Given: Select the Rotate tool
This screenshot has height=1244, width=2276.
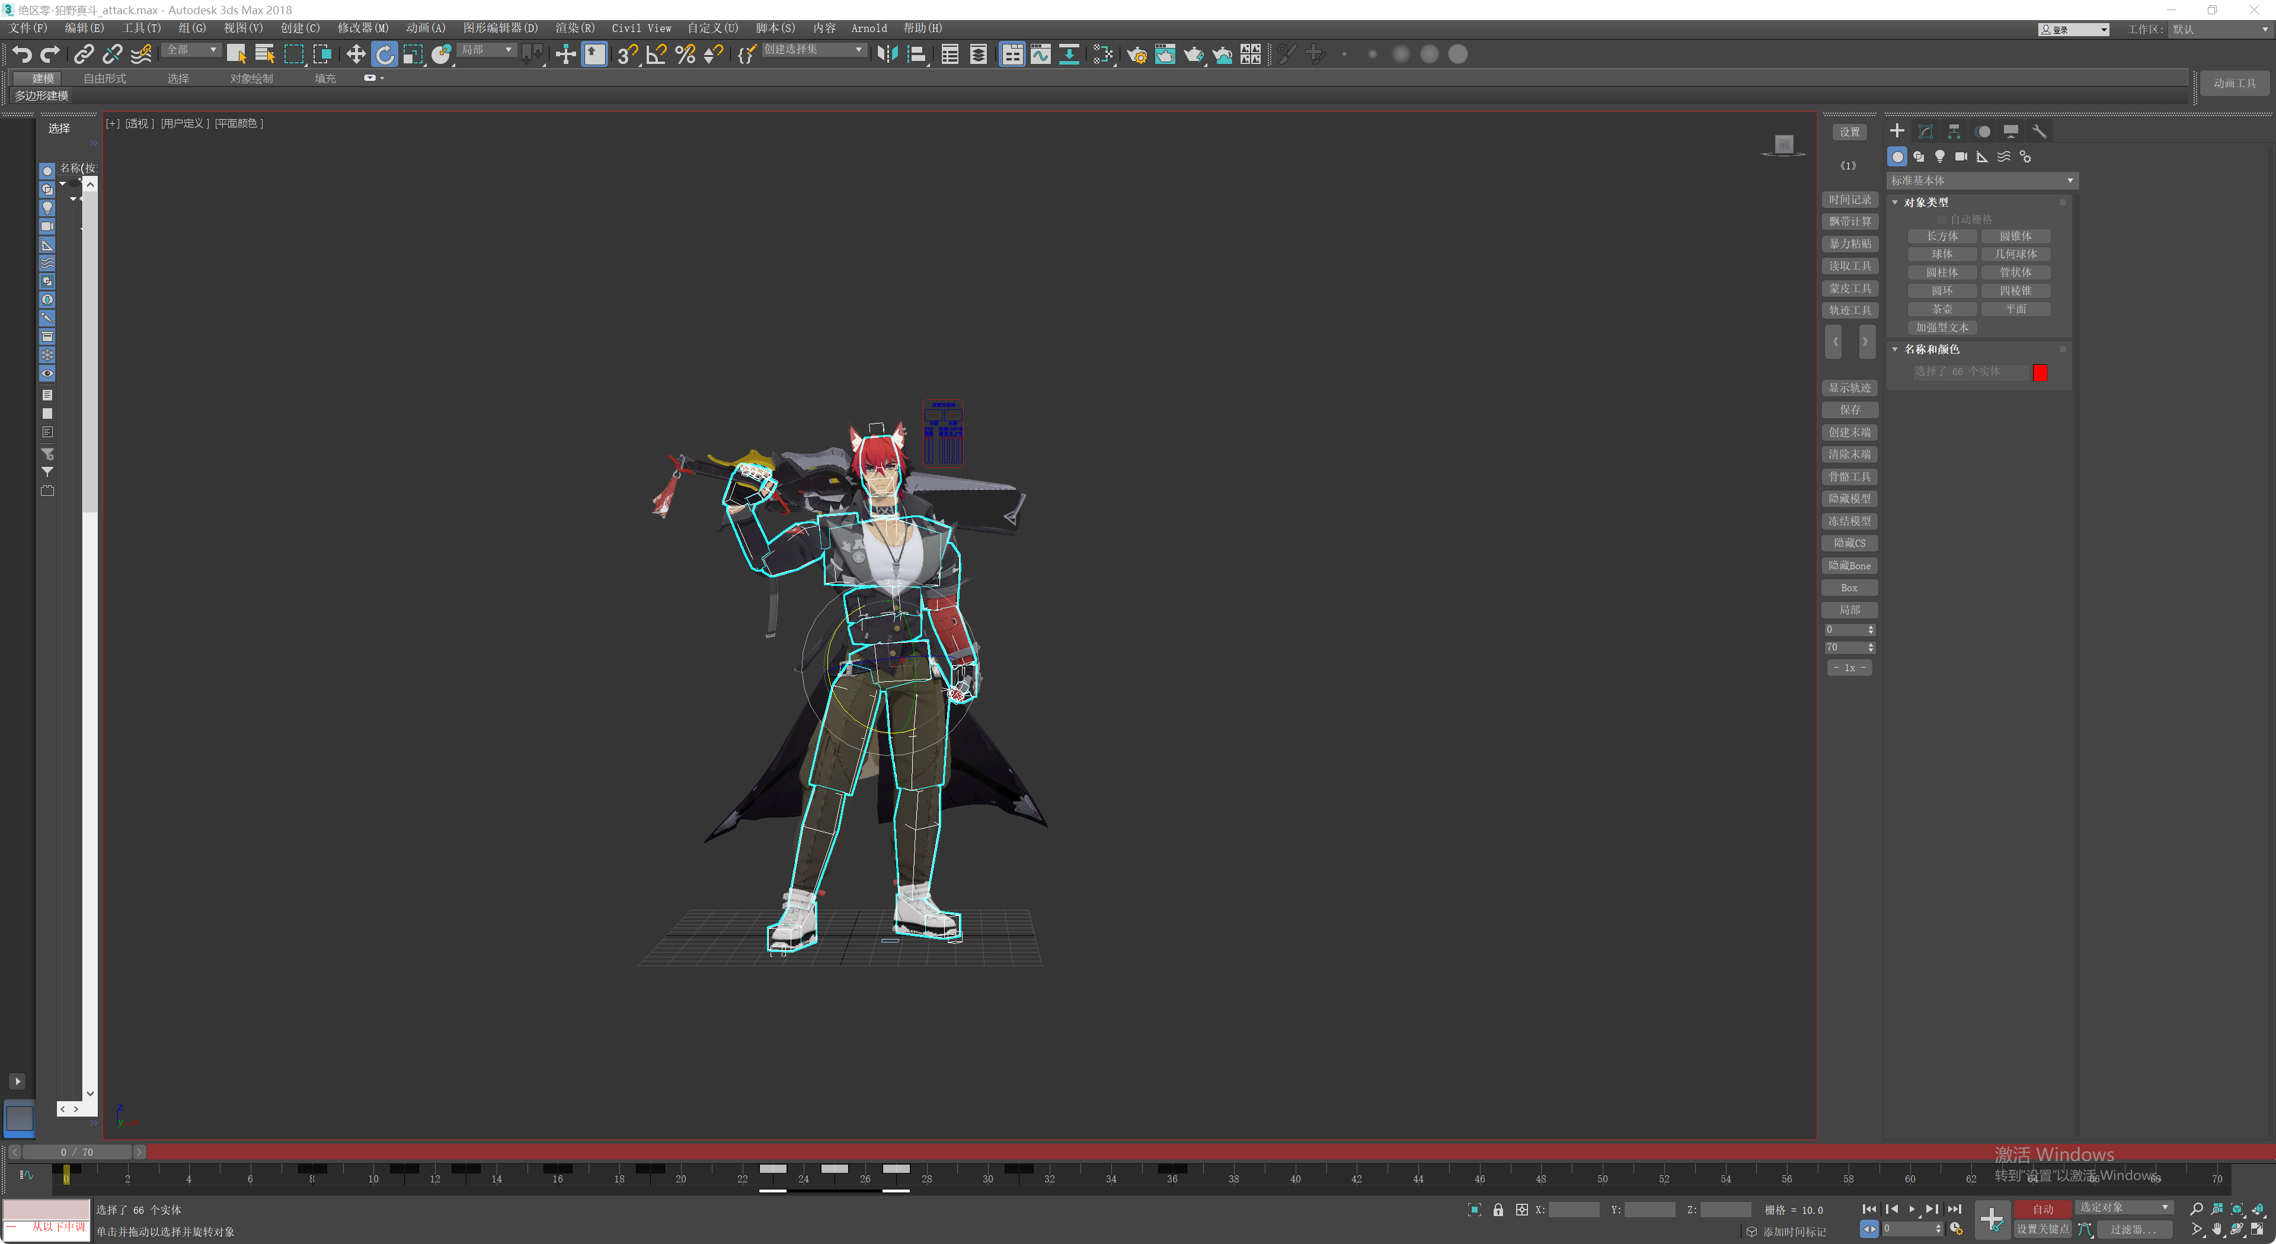Looking at the screenshot, I should (384, 54).
